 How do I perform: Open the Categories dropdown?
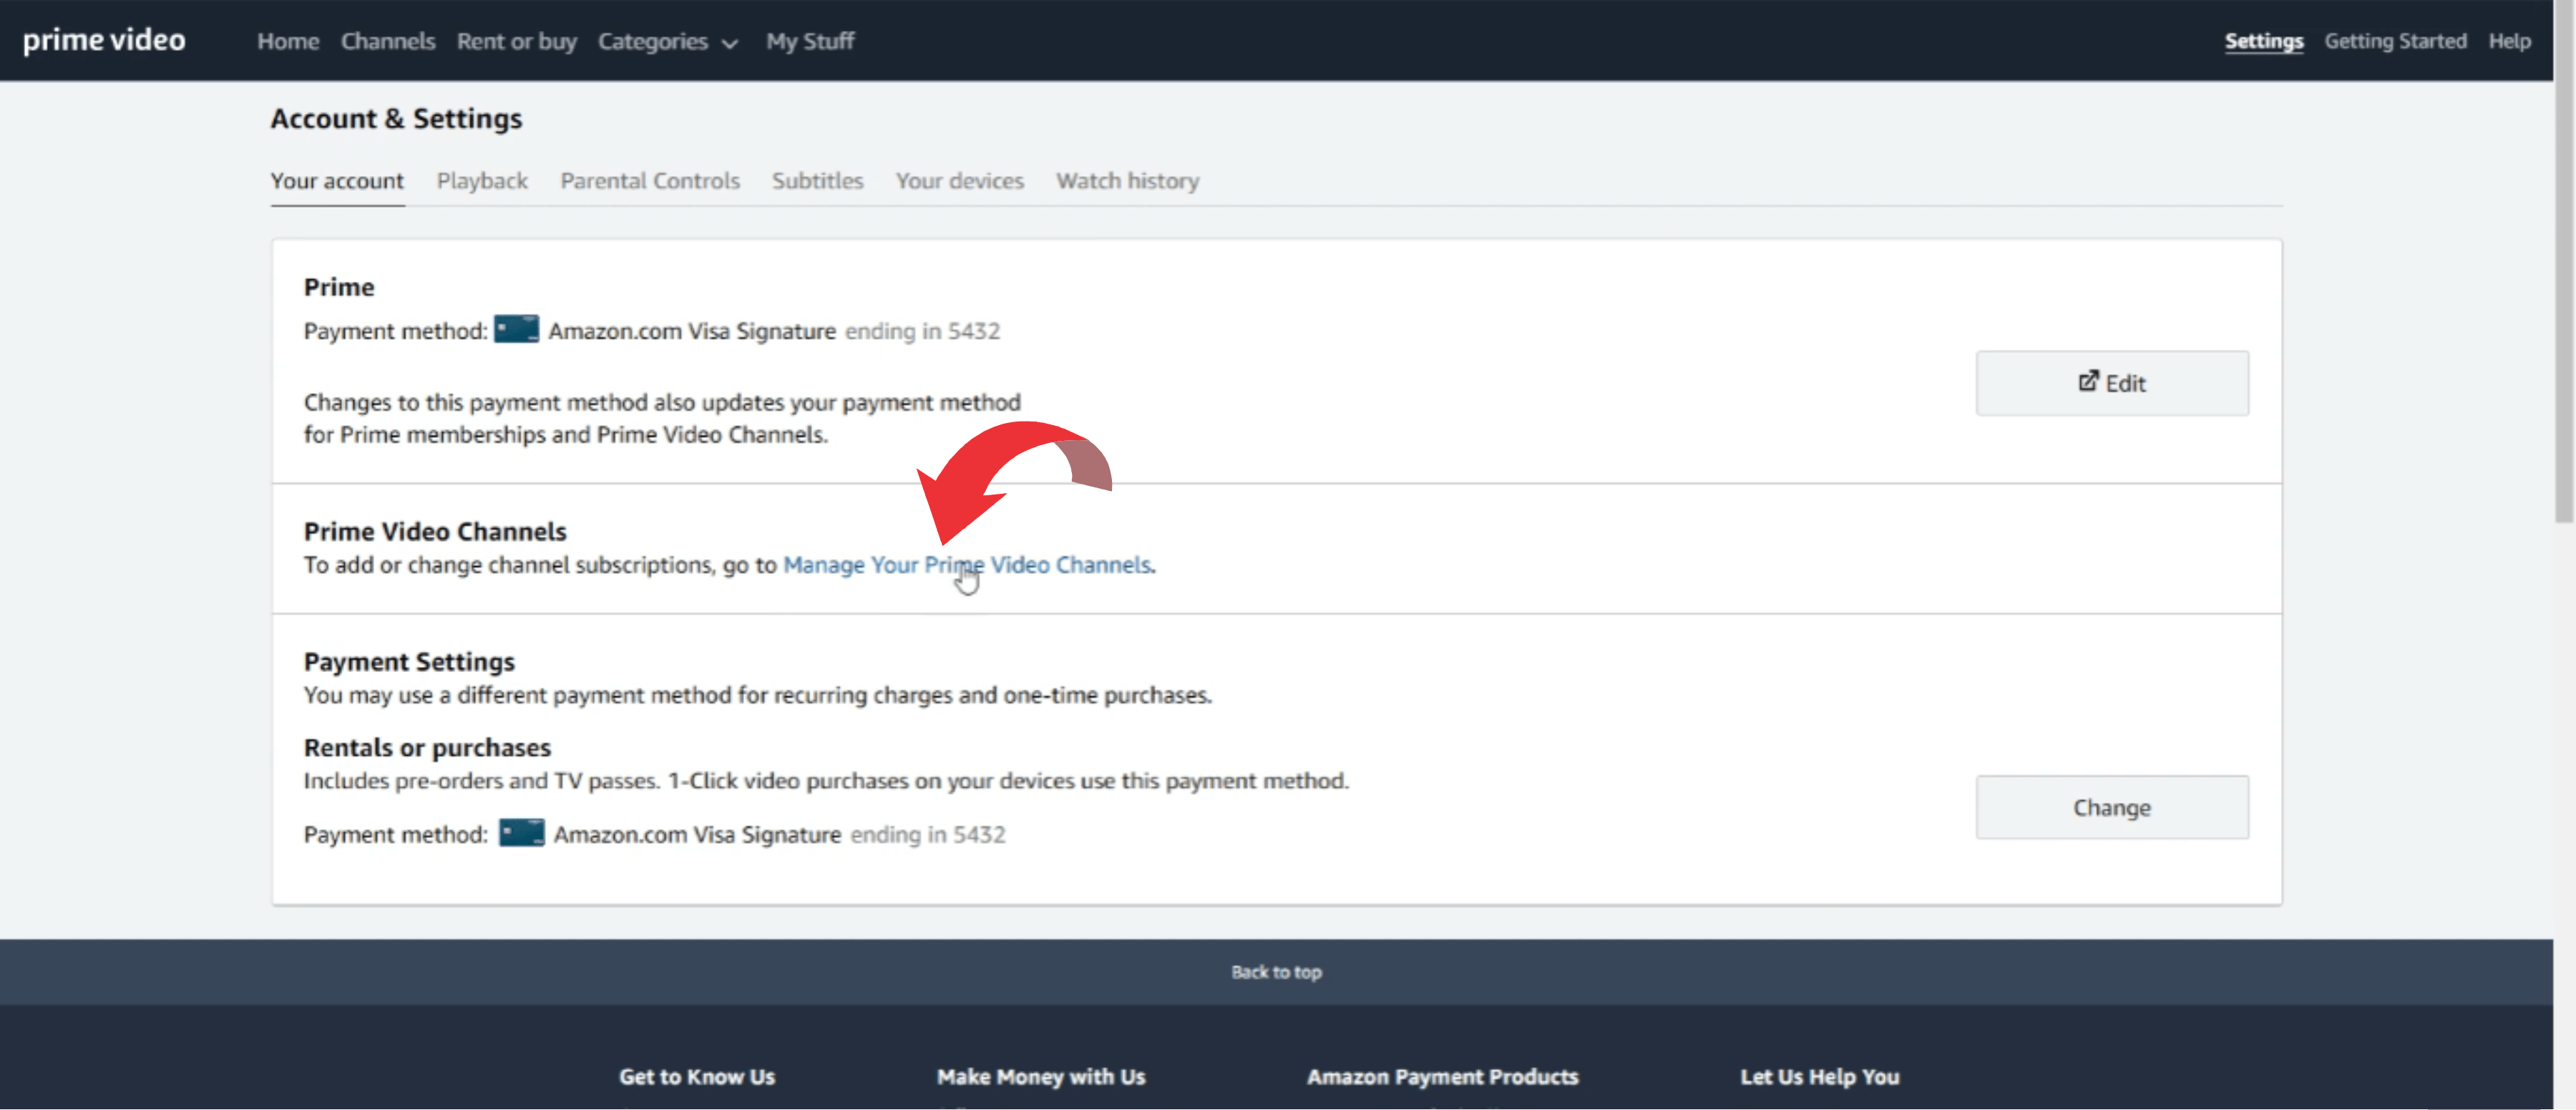[x=668, y=42]
